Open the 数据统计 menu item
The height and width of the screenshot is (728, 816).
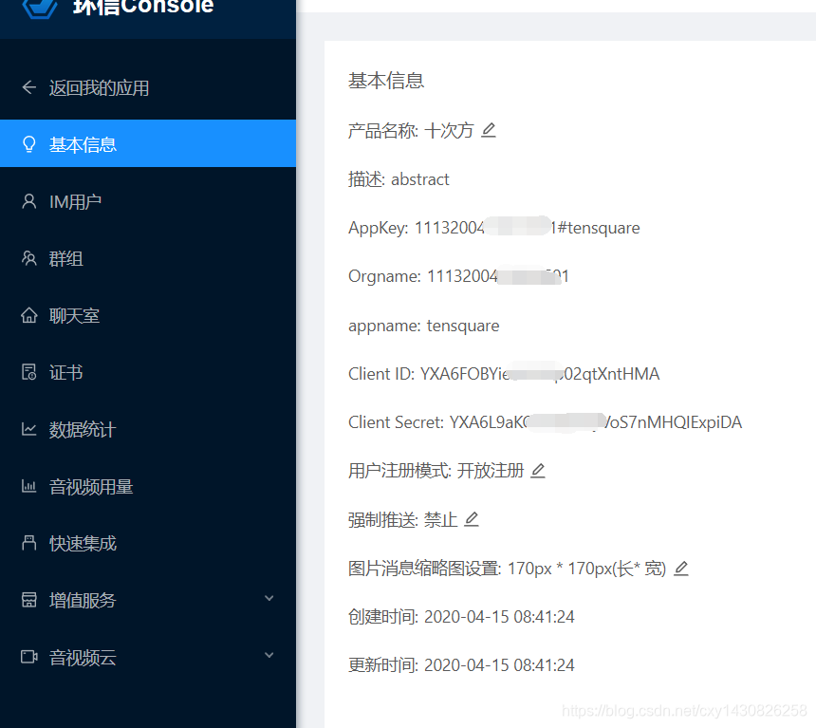click(148, 429)
